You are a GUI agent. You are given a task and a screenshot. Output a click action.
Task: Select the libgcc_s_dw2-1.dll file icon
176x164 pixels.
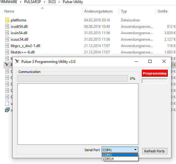click(7, 46)
